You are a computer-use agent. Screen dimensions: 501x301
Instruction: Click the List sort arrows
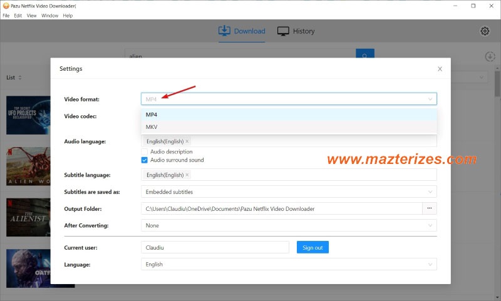20,78
